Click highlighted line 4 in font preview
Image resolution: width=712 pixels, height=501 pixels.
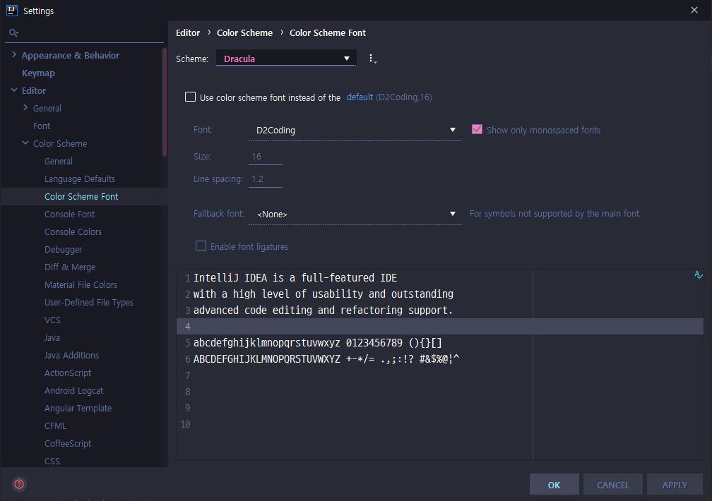(x=439, y=326)
